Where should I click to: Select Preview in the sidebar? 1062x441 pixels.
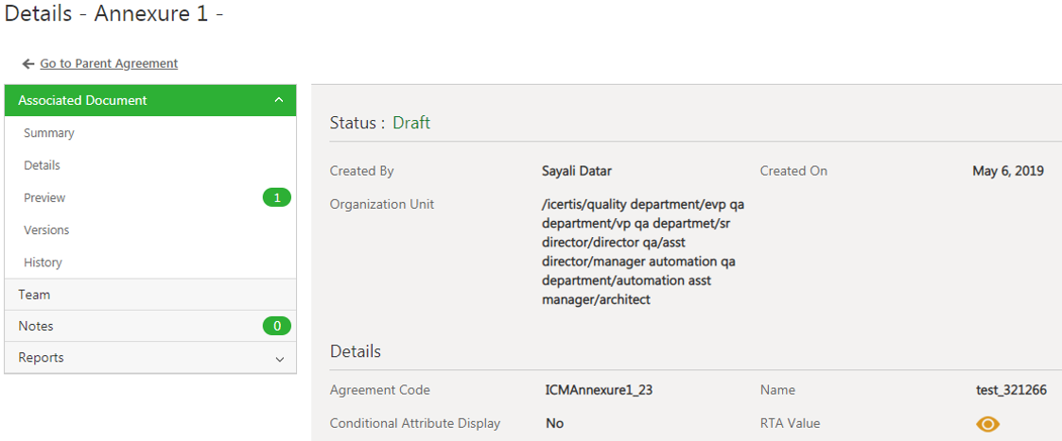coord(44,198)
